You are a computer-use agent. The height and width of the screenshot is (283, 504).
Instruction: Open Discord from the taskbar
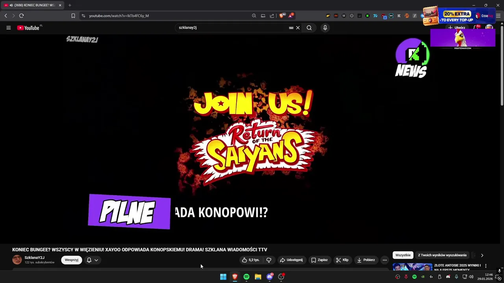tap(270, 277)
